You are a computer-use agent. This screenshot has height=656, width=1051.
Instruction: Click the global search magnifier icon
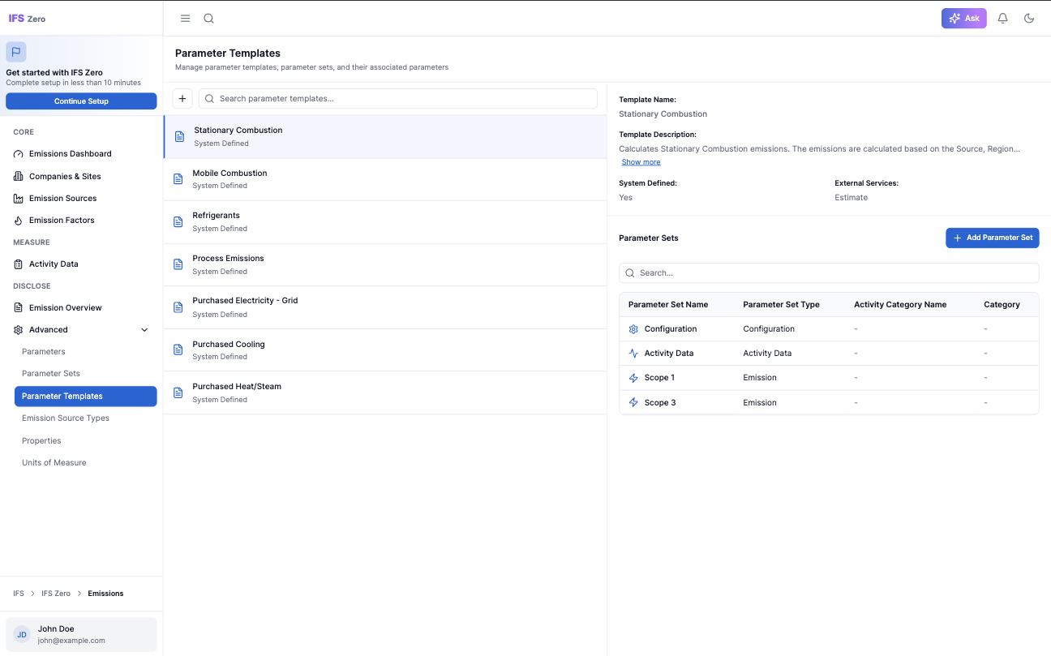tap(208, 18)
